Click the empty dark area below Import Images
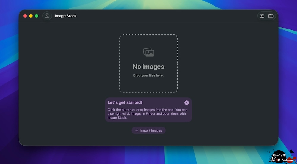 coord(148,140)
